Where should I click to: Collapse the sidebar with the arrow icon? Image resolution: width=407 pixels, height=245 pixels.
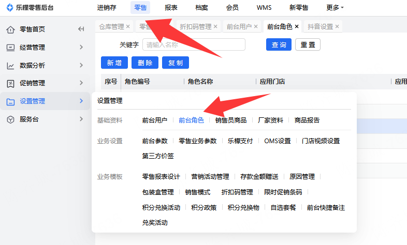[x=81, y=29]
